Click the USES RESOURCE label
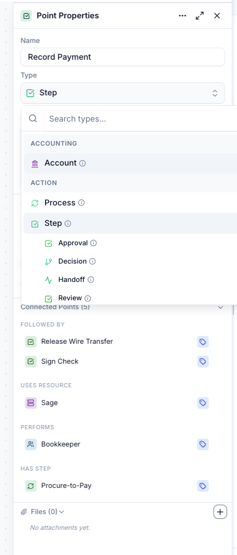Image resolution: width=237 pixels, height=555 pixels. tap(46, 385)
